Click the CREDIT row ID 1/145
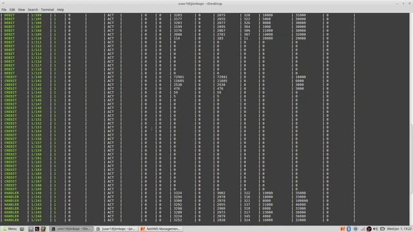Image resolution: width=413 pixels, height=232 pixels. click(x=36, y=96)
